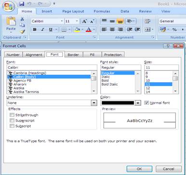Center text horizontally in ribbon

click(x=112, y=29)
